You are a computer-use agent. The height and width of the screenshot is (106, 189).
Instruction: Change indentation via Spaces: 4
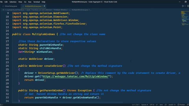tap(144, 105)
